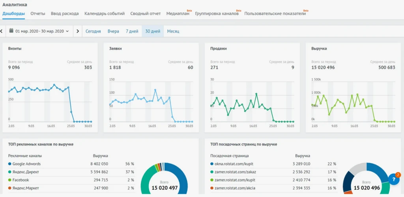This screenshot has width=404, height=197.
Task: Open Группировка каналов tab
Action: (x=217, y=13)
